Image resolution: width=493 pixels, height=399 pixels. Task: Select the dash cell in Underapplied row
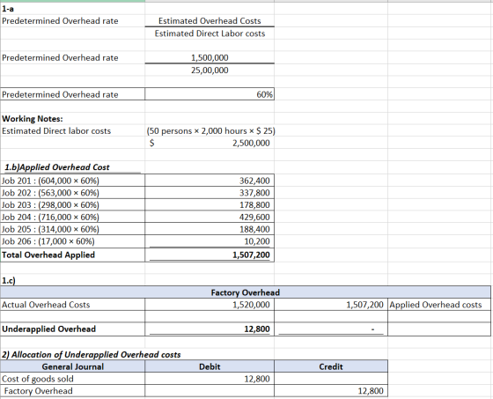331,329
